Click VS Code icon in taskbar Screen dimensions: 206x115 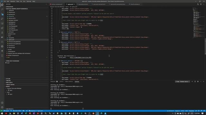coord(97,113)
